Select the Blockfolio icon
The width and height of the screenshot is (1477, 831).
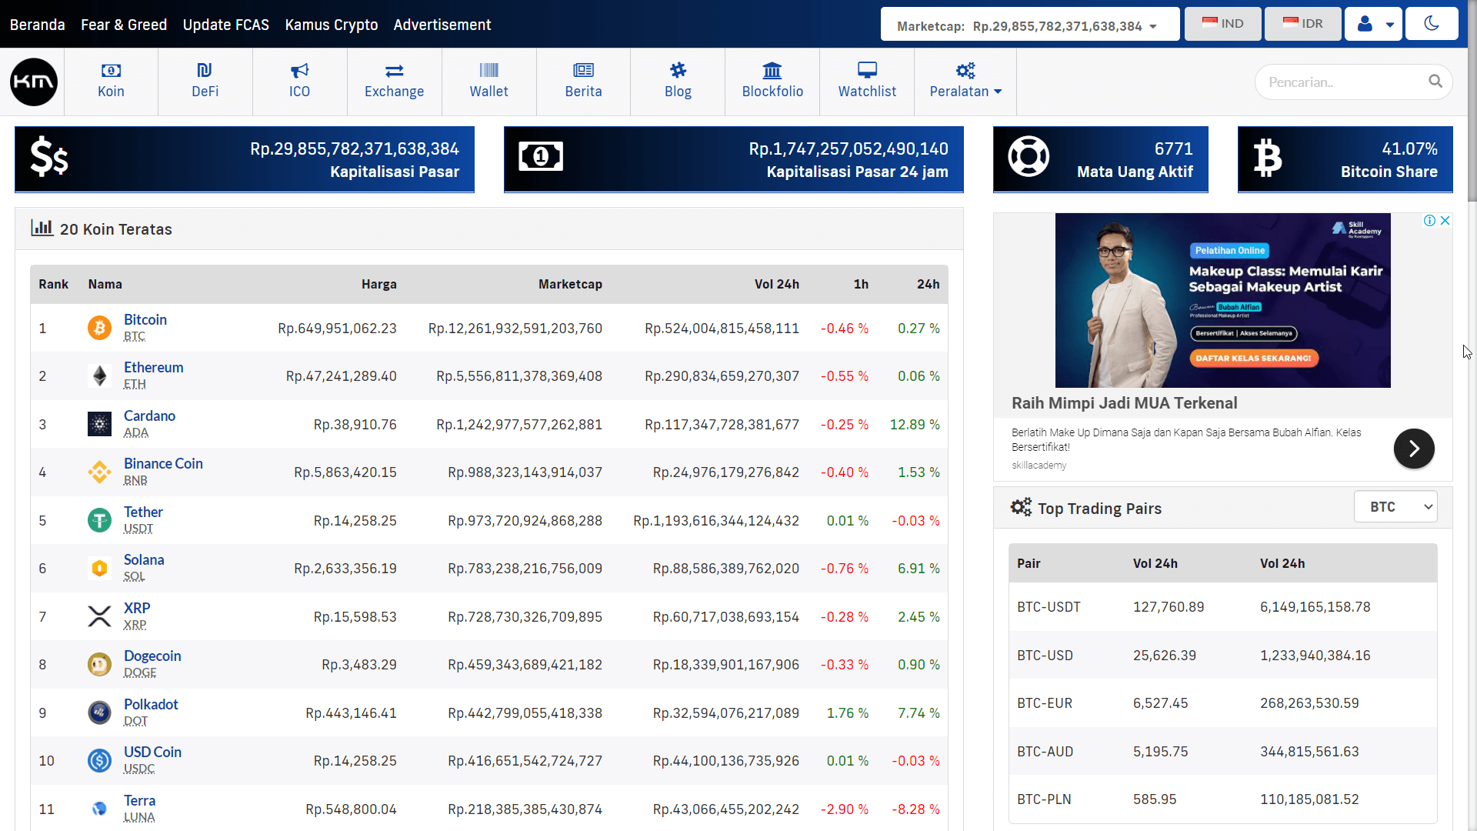coord(772,81)
